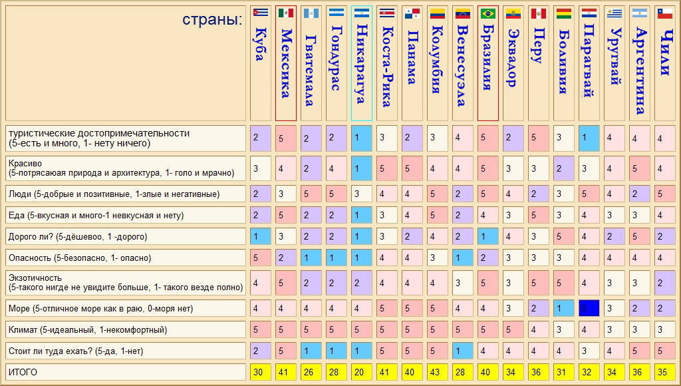Click the Uruguay flag icon

click(x=614, y=13)
